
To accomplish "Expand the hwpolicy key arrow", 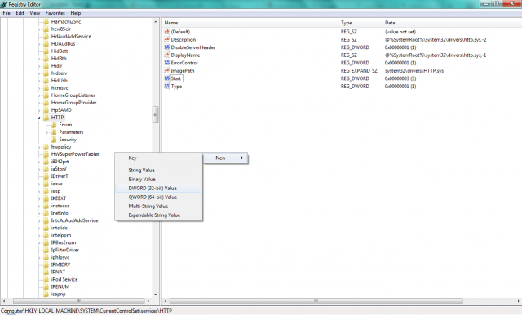I will pos(38,147).
